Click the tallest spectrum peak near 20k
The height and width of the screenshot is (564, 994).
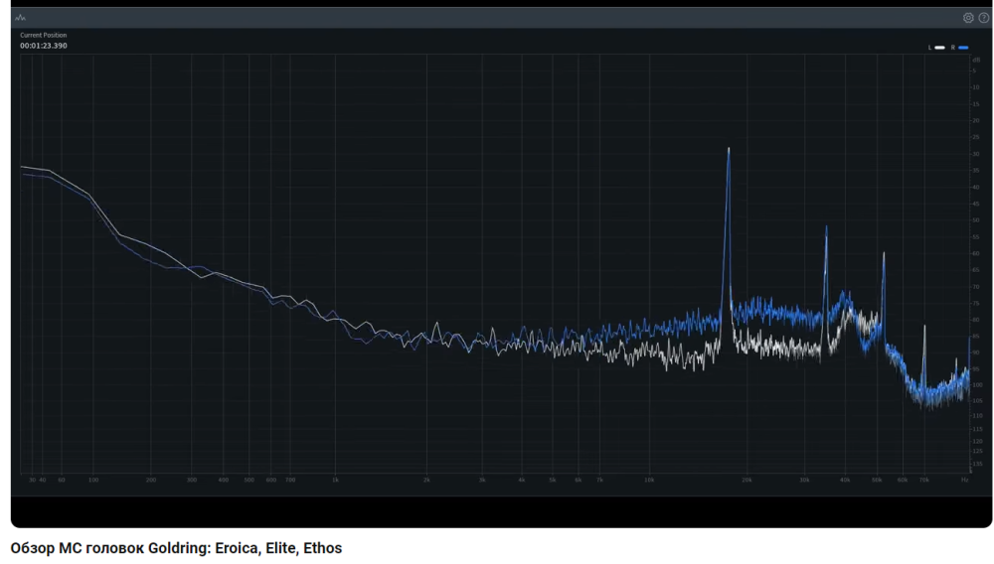729,151
